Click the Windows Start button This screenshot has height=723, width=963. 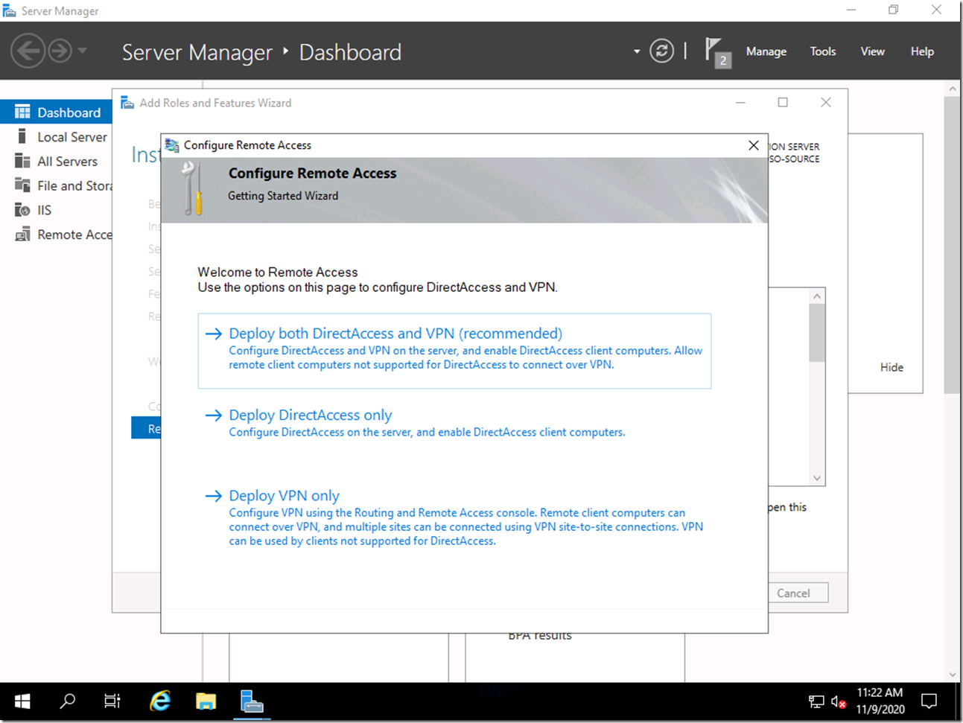click(22, 701)
